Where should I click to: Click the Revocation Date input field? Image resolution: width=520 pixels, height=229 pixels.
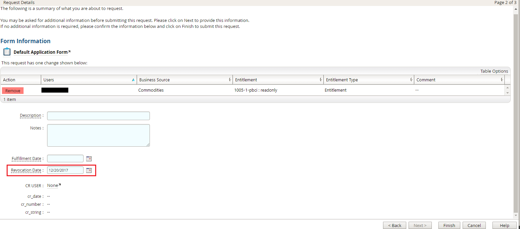click(x=65, y=170)
